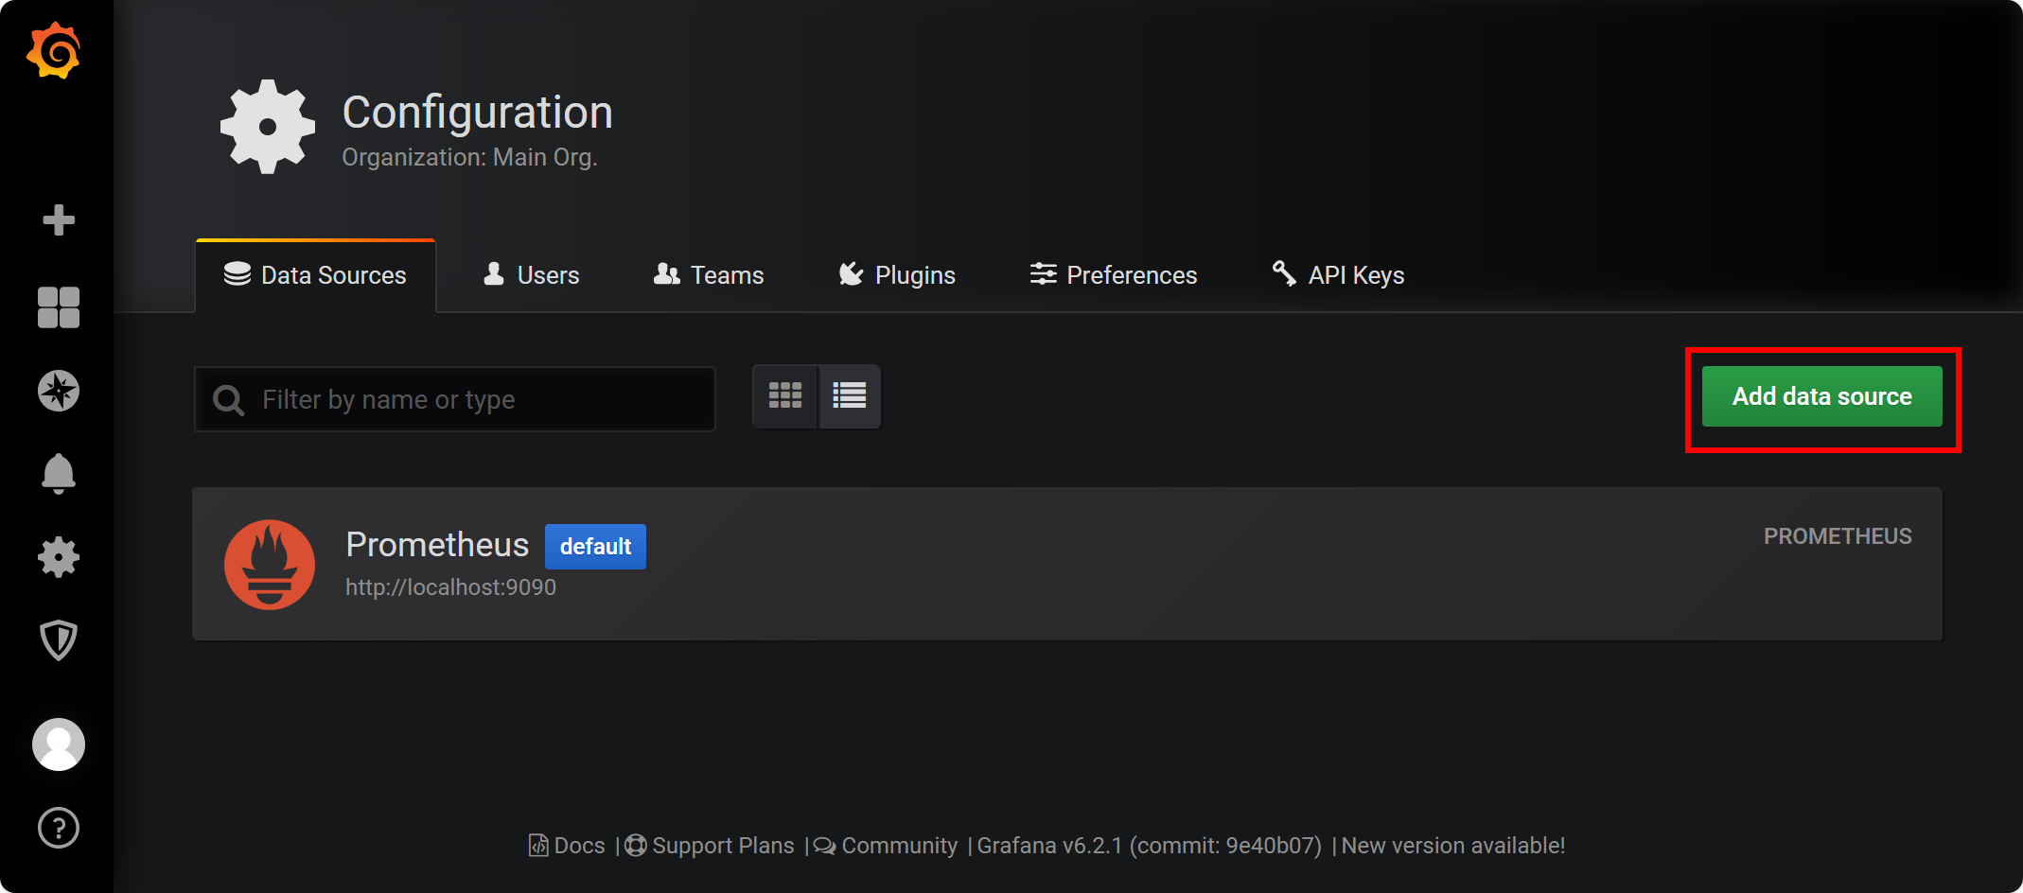Click the Add data source button
The height and width of the screenshot is (893, 2023).
(1822, 396)
